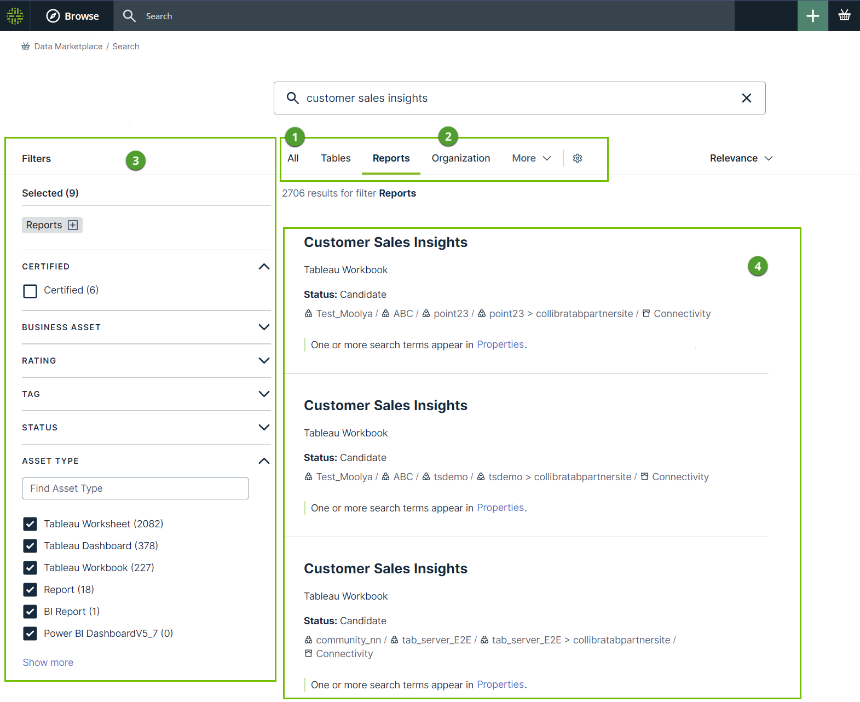
Task: Uncheck Tableau Worksheet asset type
Action: (x=30, y=524)
